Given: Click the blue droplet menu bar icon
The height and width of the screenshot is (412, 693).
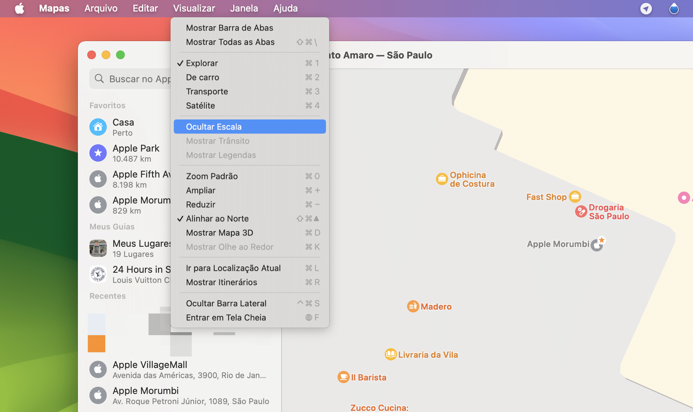Looking at the screenshot, I should 674,8.
